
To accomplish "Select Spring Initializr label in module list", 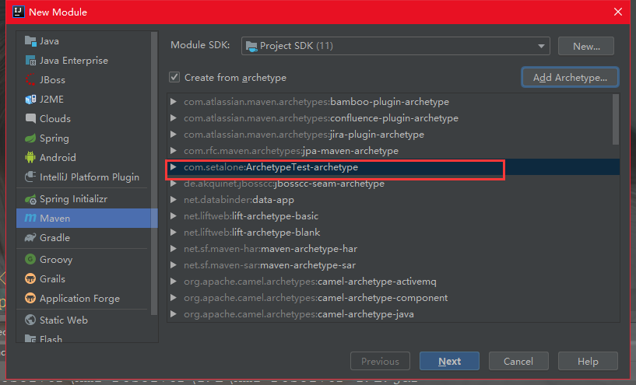I will pos(73,199).
